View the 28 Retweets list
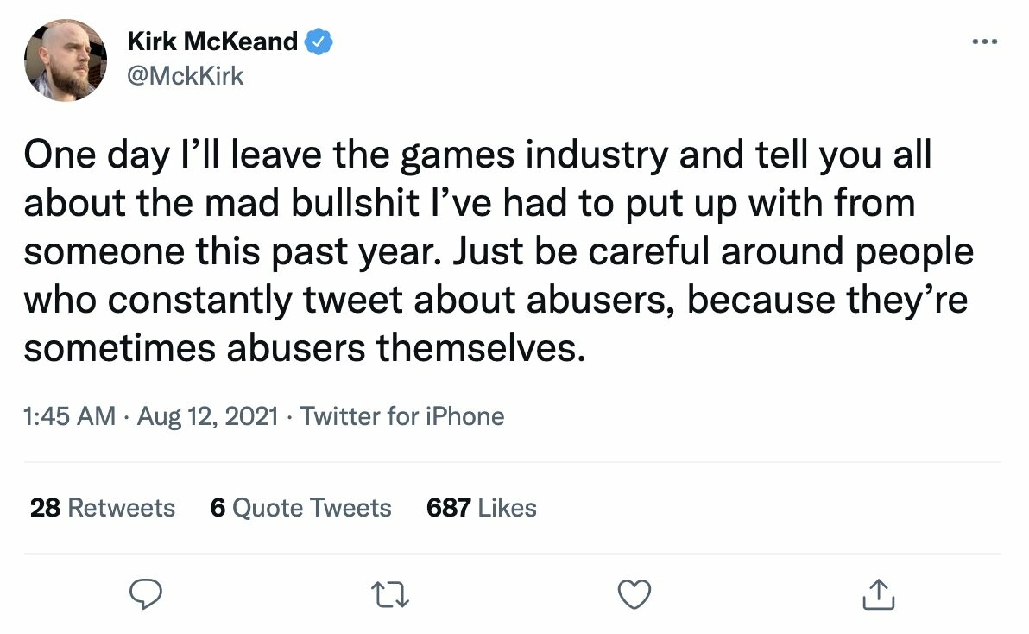The width and height of the screenshot is (1029, 634). point(103,508)
